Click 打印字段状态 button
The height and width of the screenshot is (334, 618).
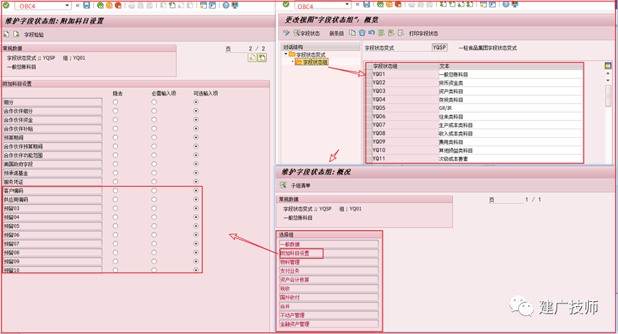click(x=423, y=34)
